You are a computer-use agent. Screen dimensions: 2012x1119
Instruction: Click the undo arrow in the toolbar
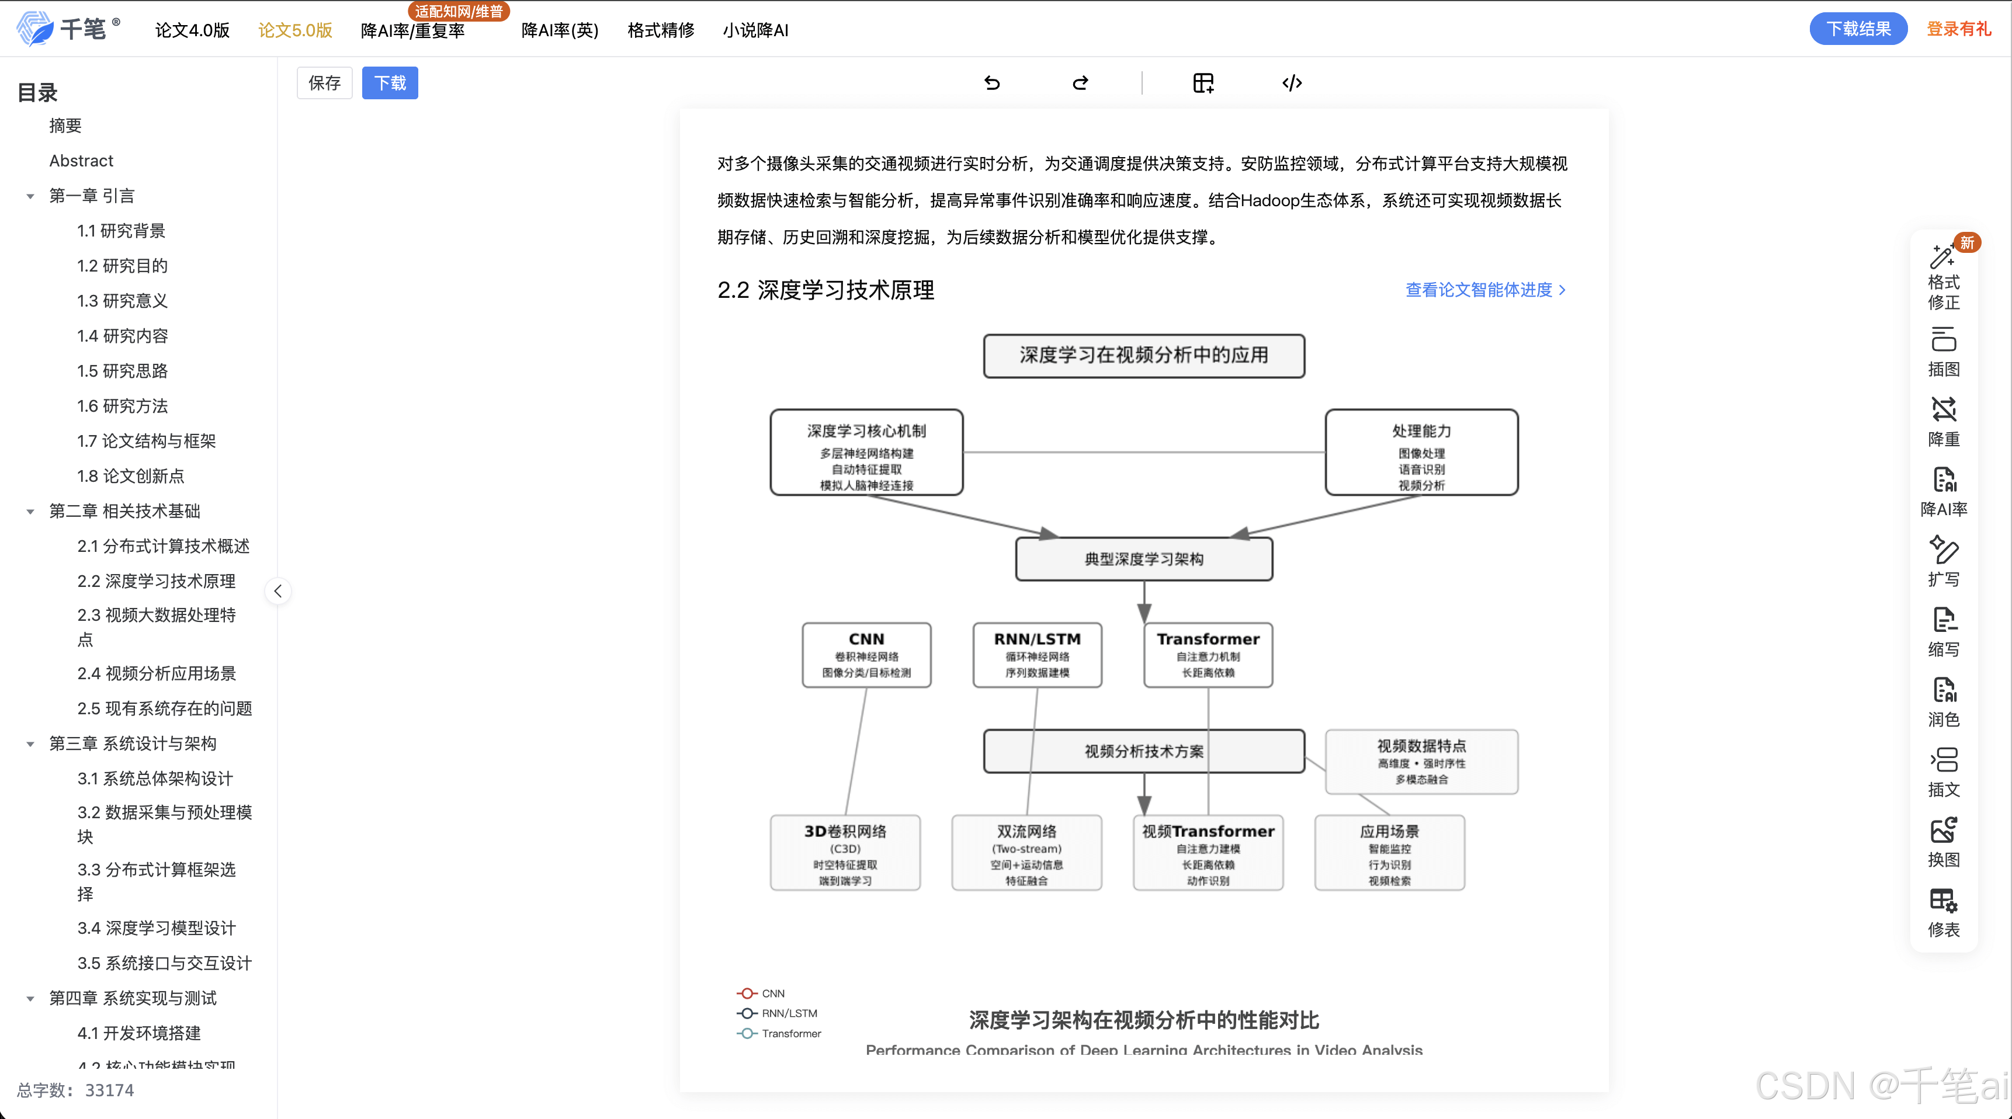[x=991, y=82]
